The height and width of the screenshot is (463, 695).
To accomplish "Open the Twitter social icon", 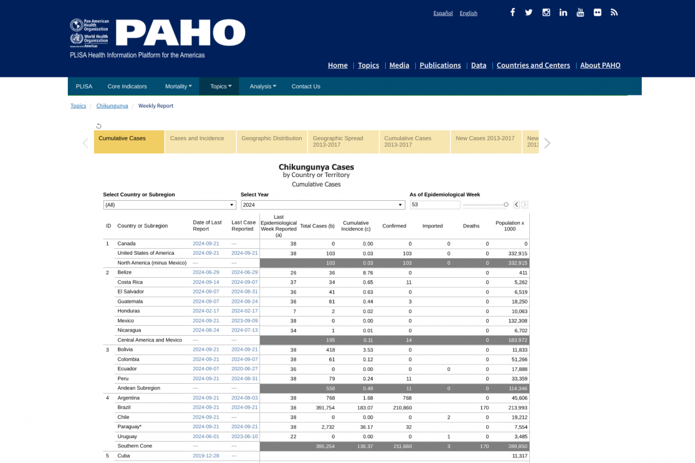I will click(529, 12).
